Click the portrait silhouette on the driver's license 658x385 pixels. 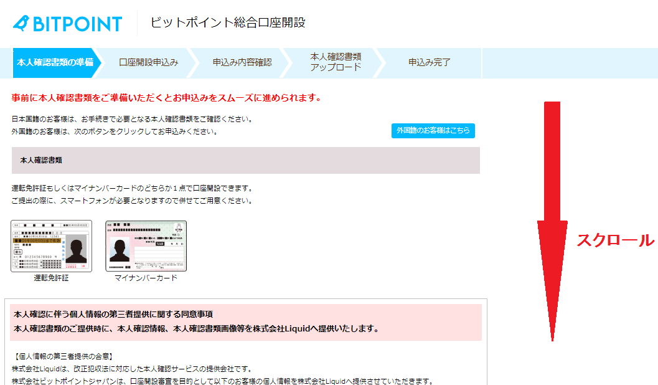[77, 253]
